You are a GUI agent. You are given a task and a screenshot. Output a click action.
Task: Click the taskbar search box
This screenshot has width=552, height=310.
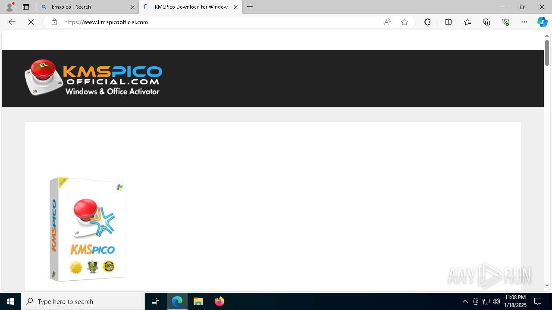[83, 301]
